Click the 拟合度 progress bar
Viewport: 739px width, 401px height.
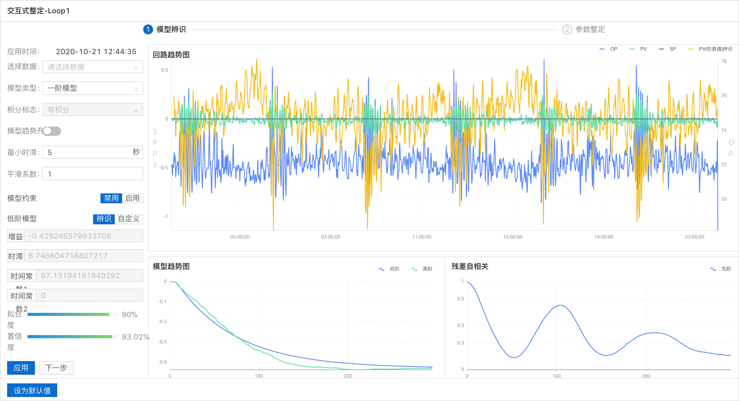point(73,314)
